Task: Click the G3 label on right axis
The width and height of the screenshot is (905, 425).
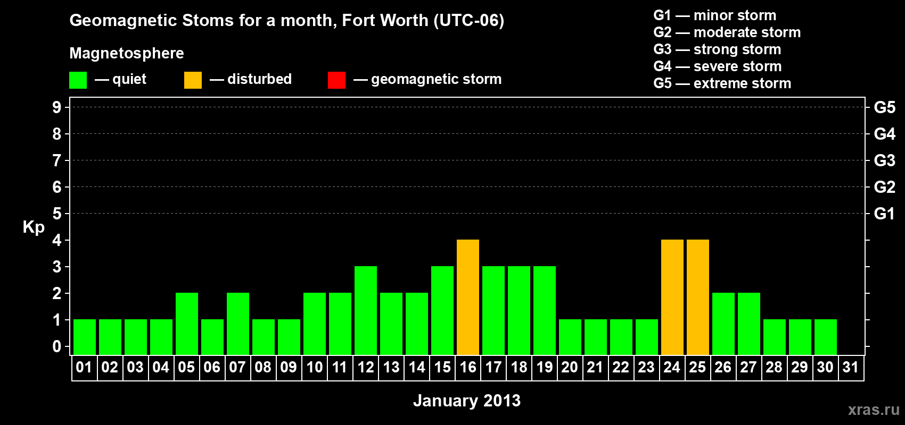Action: coord(885,160)
